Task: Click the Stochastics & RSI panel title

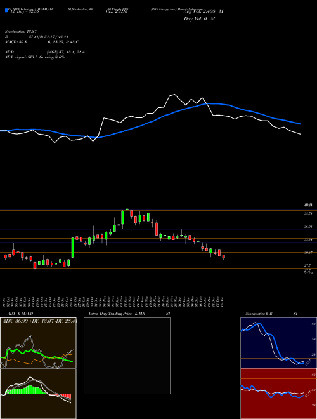Action: tap(271, 314)
